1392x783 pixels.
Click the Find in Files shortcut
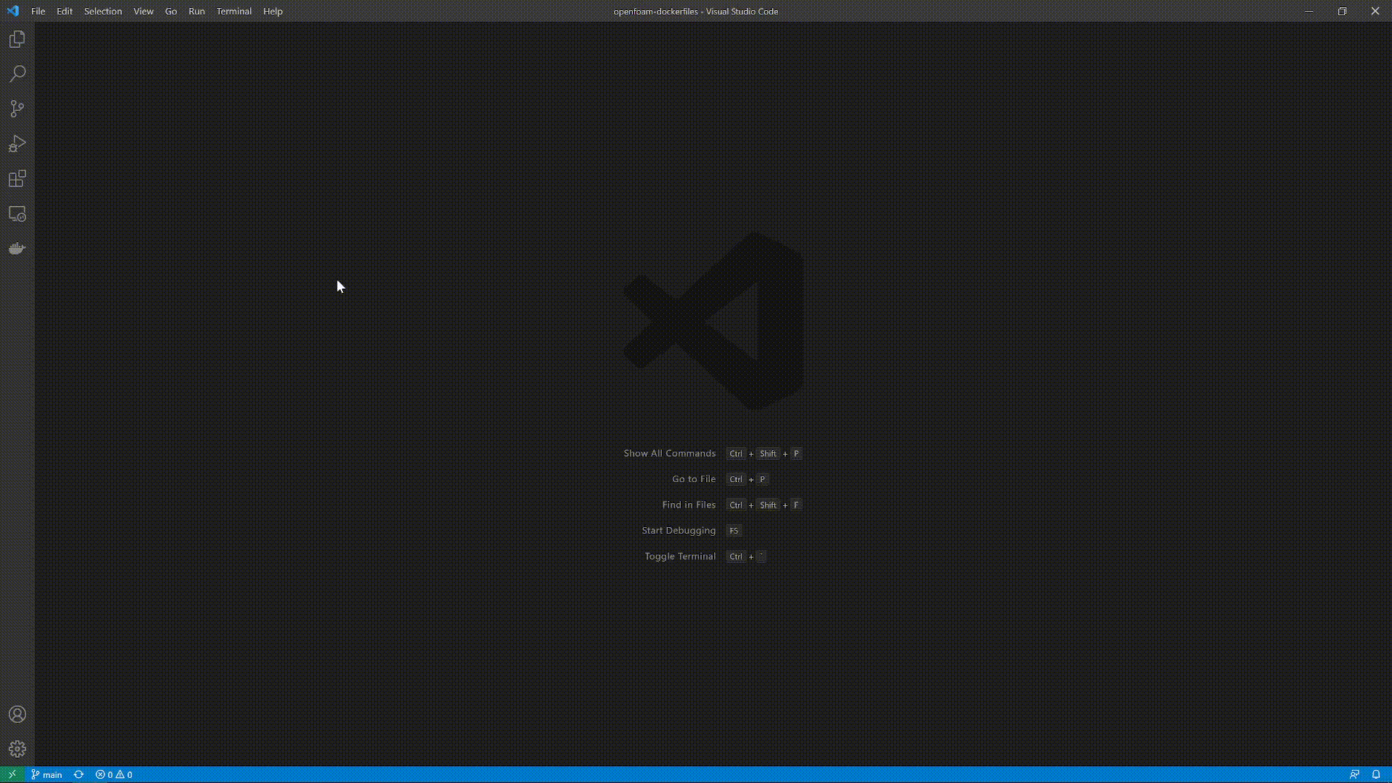(x=764, y=505)
